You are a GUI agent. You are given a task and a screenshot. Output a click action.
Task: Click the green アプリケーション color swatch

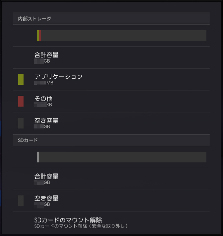tap(21, 79)
